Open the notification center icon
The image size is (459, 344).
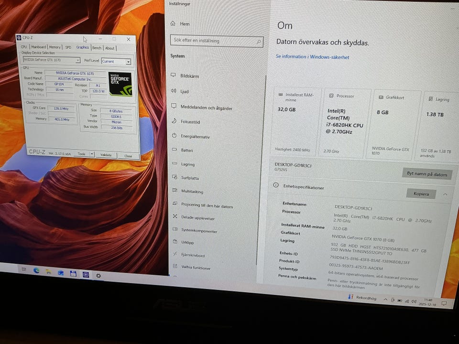(444, 303)
